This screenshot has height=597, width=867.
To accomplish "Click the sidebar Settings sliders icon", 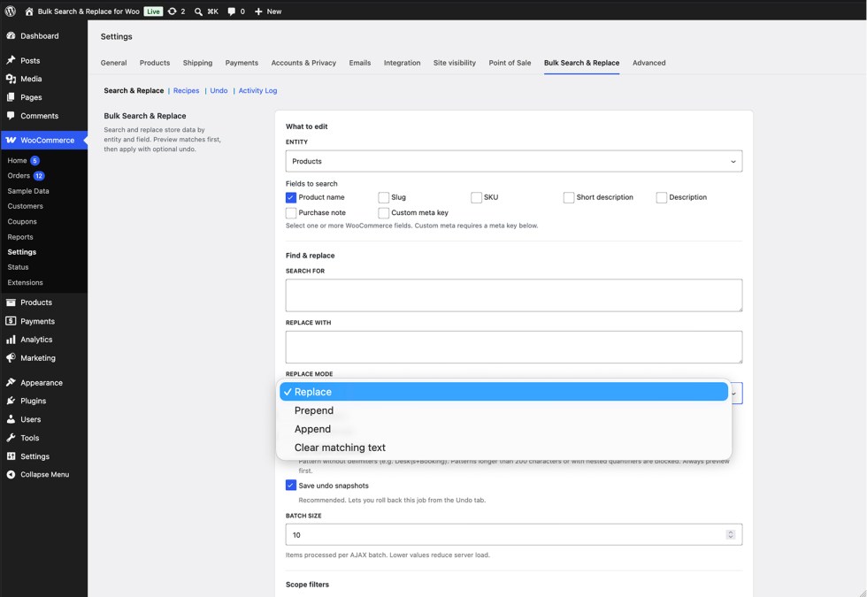I will point(11,456).
